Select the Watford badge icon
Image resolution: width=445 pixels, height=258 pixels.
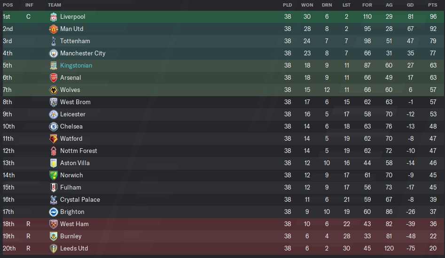(54, 139)
